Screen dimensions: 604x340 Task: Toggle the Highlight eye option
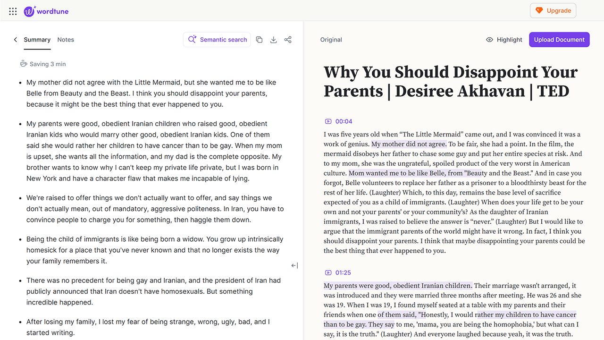click(504, 40)
